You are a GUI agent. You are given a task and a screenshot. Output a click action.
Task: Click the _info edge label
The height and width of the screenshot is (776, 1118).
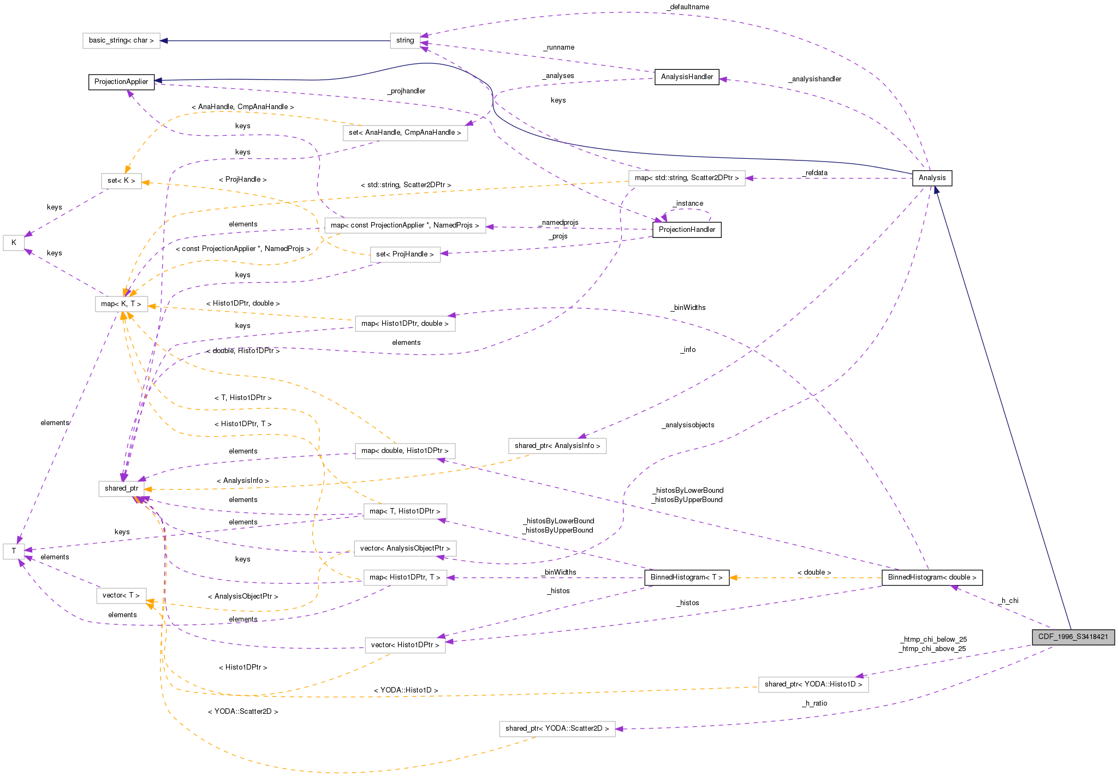point(688,350)
